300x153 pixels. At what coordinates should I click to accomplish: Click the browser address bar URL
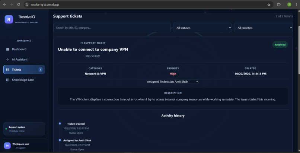pos(45,4)
